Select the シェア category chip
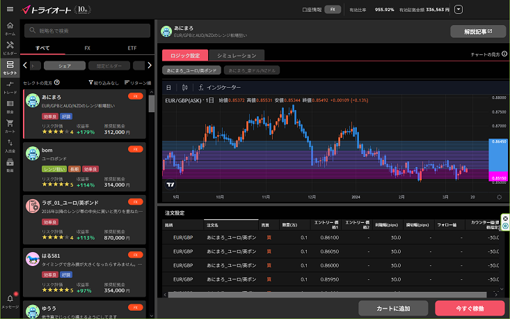The image size is (510, 319). coord(65,65)
